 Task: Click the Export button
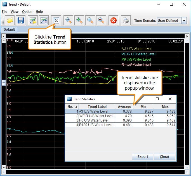tap(143, 156)
